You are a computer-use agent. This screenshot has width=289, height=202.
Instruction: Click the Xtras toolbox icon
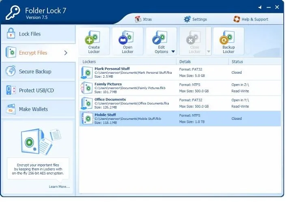click(x=138, y=19)
